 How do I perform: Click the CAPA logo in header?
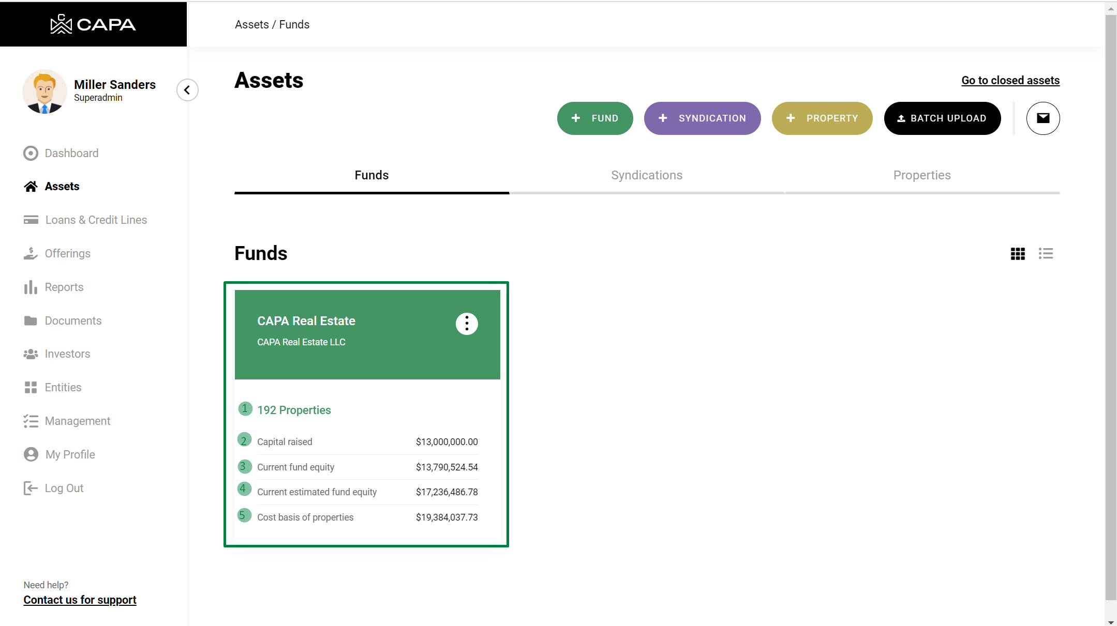click(x=93, y=24)
